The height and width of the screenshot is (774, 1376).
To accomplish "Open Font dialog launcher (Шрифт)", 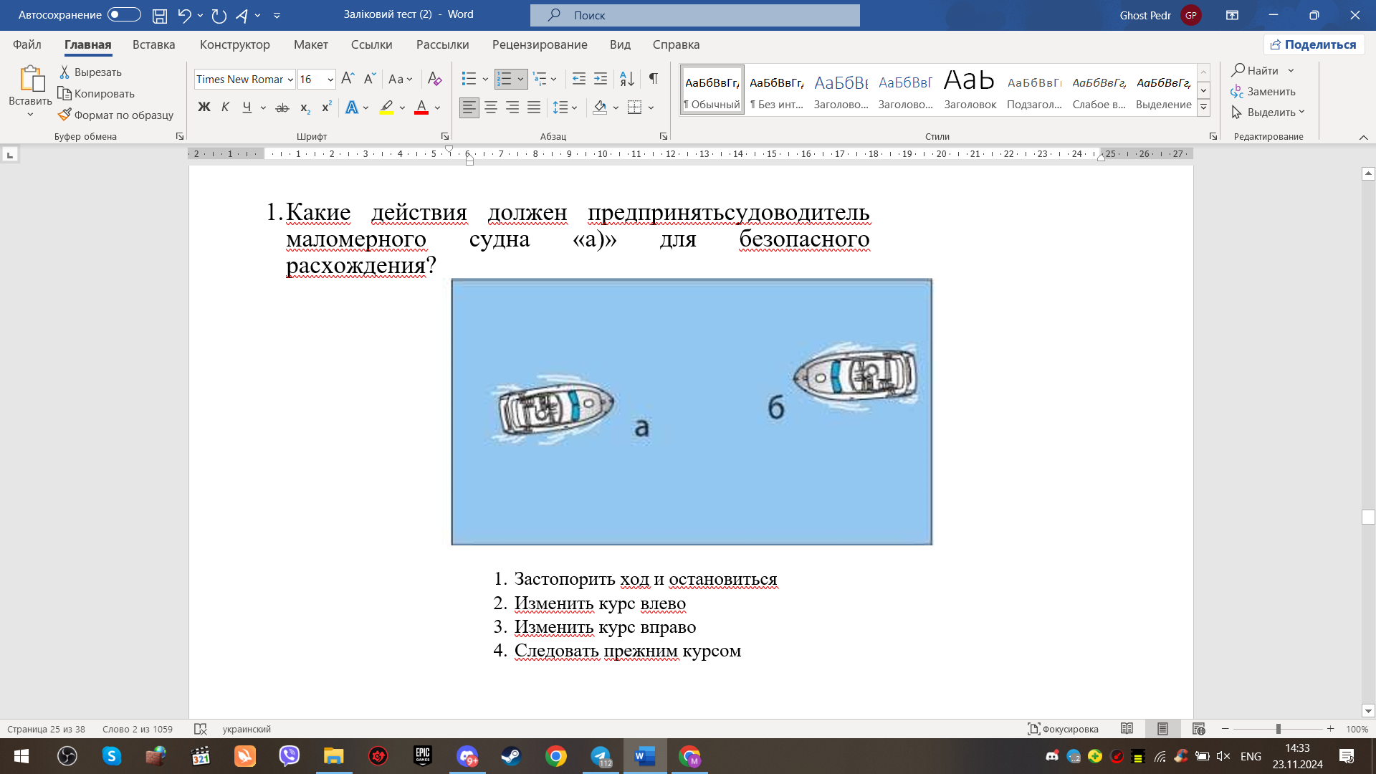I will tap(445, 136).
